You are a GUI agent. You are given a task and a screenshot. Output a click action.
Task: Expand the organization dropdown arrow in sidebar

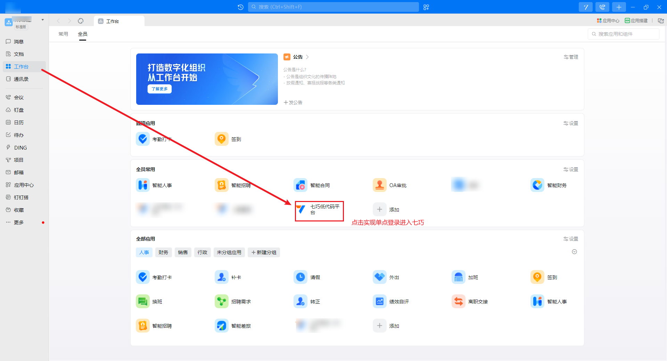pyautogui.click(x=43, y=20)
